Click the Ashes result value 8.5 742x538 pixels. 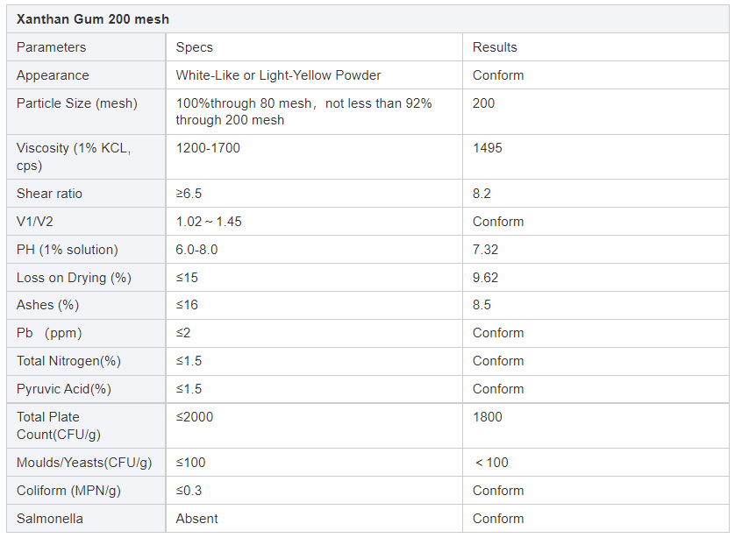482,305
